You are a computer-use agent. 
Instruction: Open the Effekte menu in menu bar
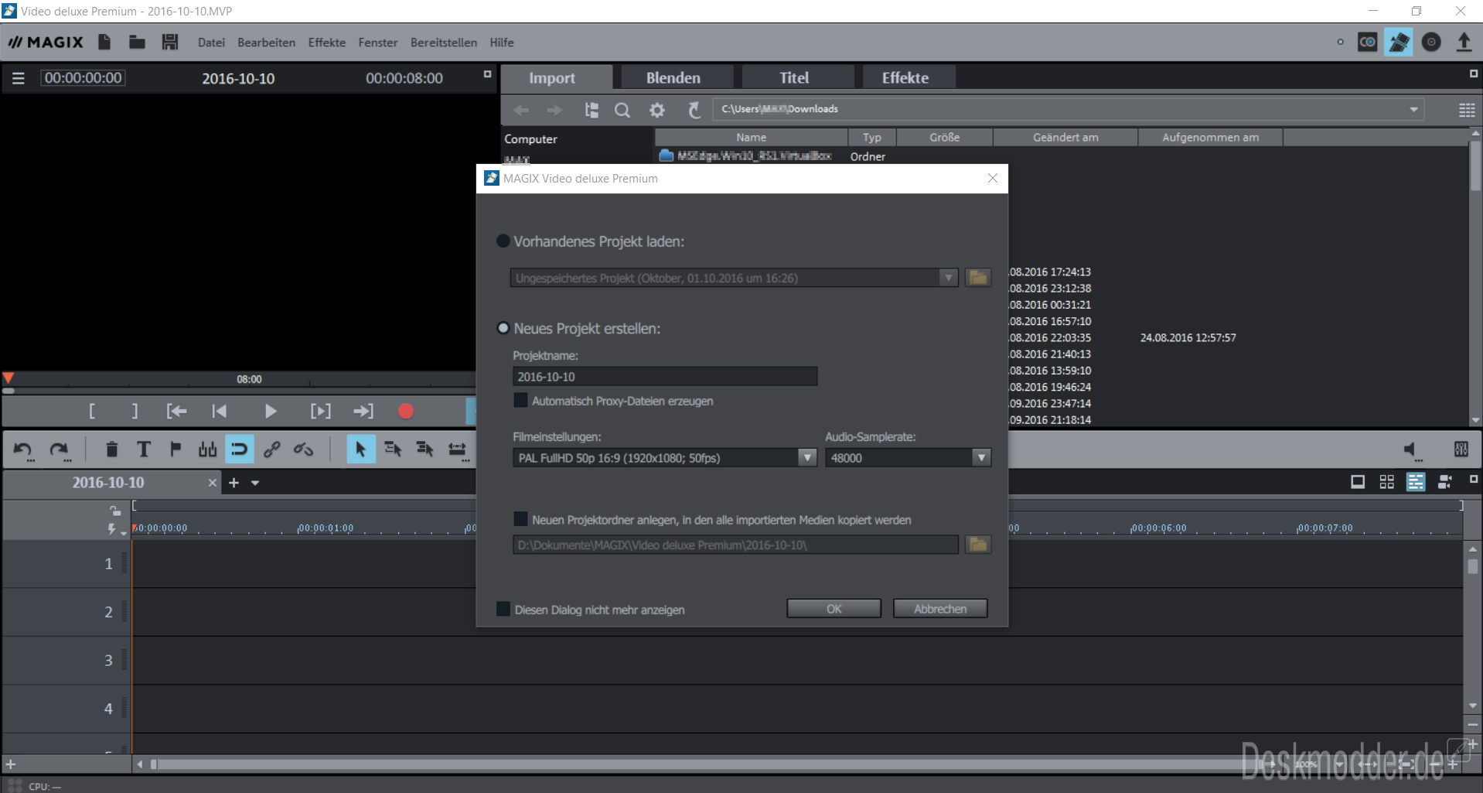pyautogui.click(x=326, y=43)
